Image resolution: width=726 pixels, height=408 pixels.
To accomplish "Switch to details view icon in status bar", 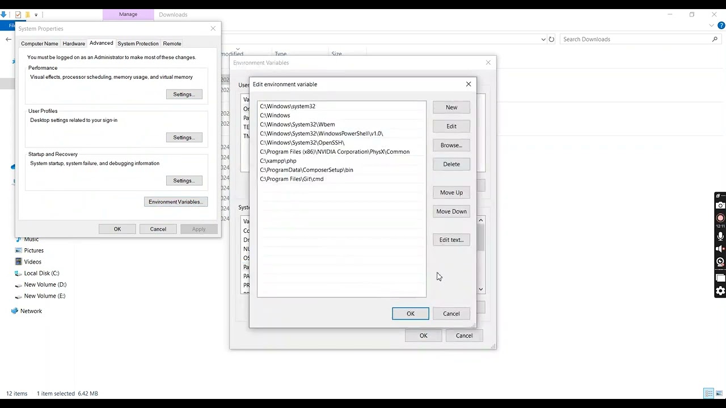I will (708, 393).
